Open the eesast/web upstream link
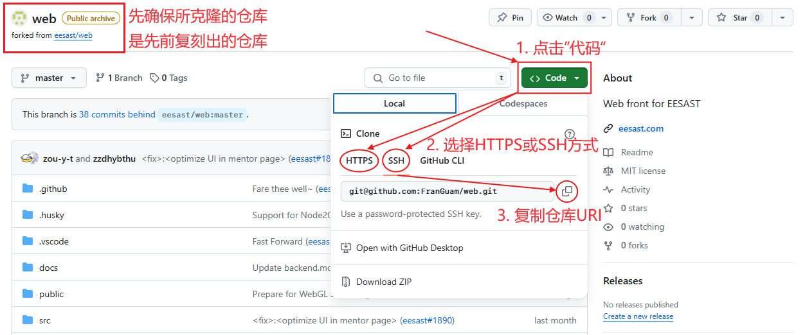This screenshot has width=805, height=335. [x=73, y=35]
